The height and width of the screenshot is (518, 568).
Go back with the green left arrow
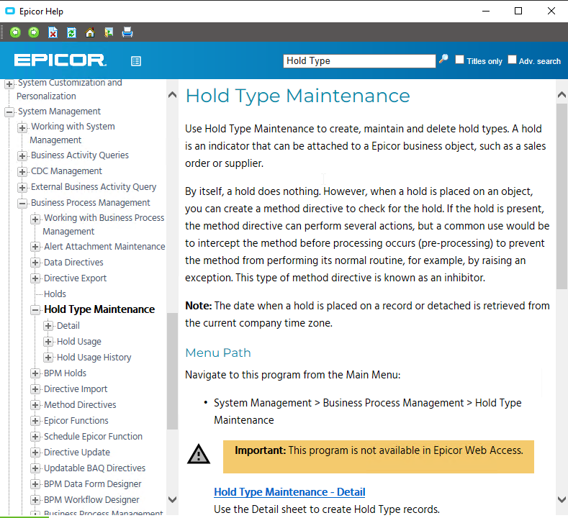[x=15, y=32]
